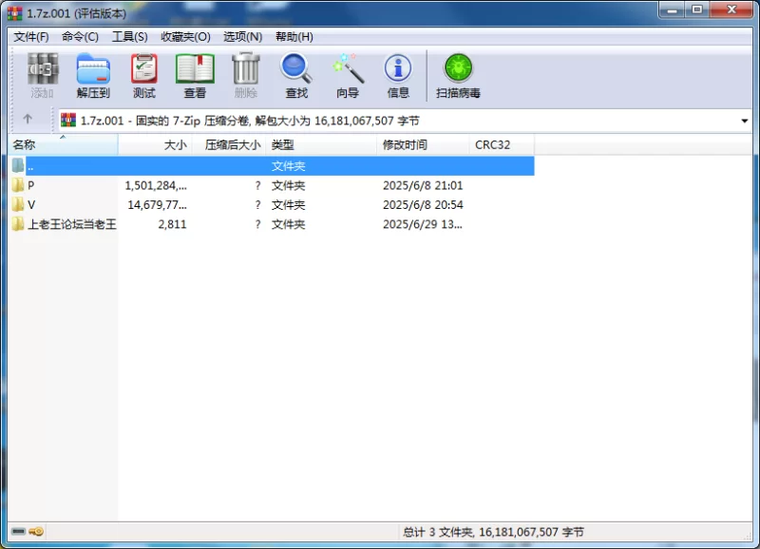Click date 2025/6/8 20:54
760x549 pixels.
(423, 205)
